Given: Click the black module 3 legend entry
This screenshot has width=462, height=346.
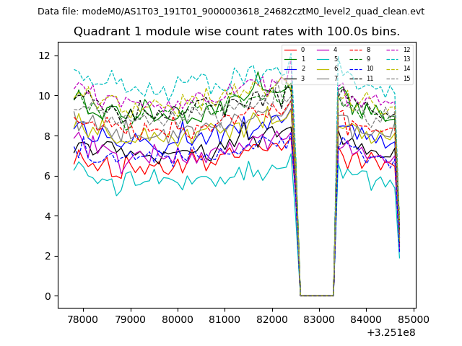Looking at the screenshot, I should coord(295,78).
